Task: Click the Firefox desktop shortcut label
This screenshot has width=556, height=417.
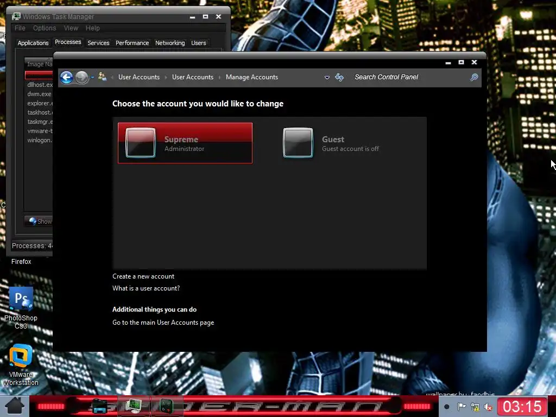Action: click(x=21, y=261)
